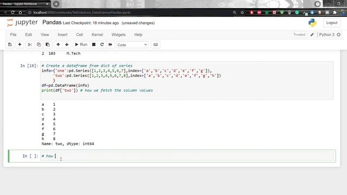Screen dimensions: 347x195
Task: Click the browser address bar URL
Action: (x=82, y=12)
